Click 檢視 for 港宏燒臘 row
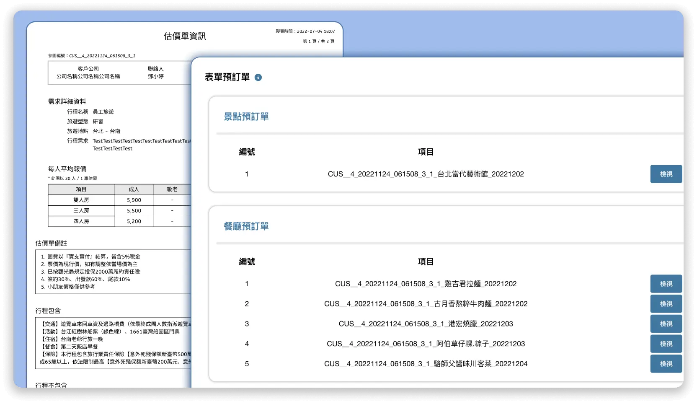 (x=666, y=324)
